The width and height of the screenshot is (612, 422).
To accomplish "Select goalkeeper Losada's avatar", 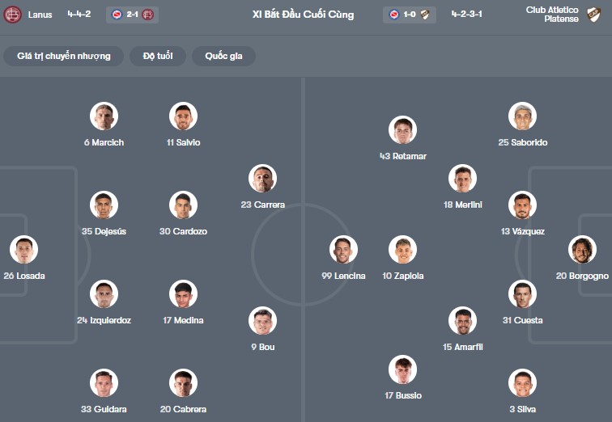I will coord(23,250).
